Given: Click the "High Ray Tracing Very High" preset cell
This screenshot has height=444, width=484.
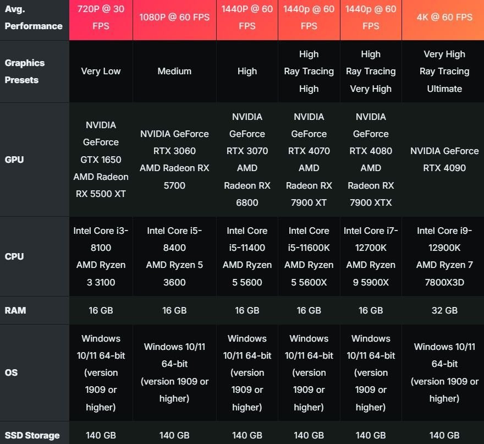Looking at the screenshot, I should (371, 72).
